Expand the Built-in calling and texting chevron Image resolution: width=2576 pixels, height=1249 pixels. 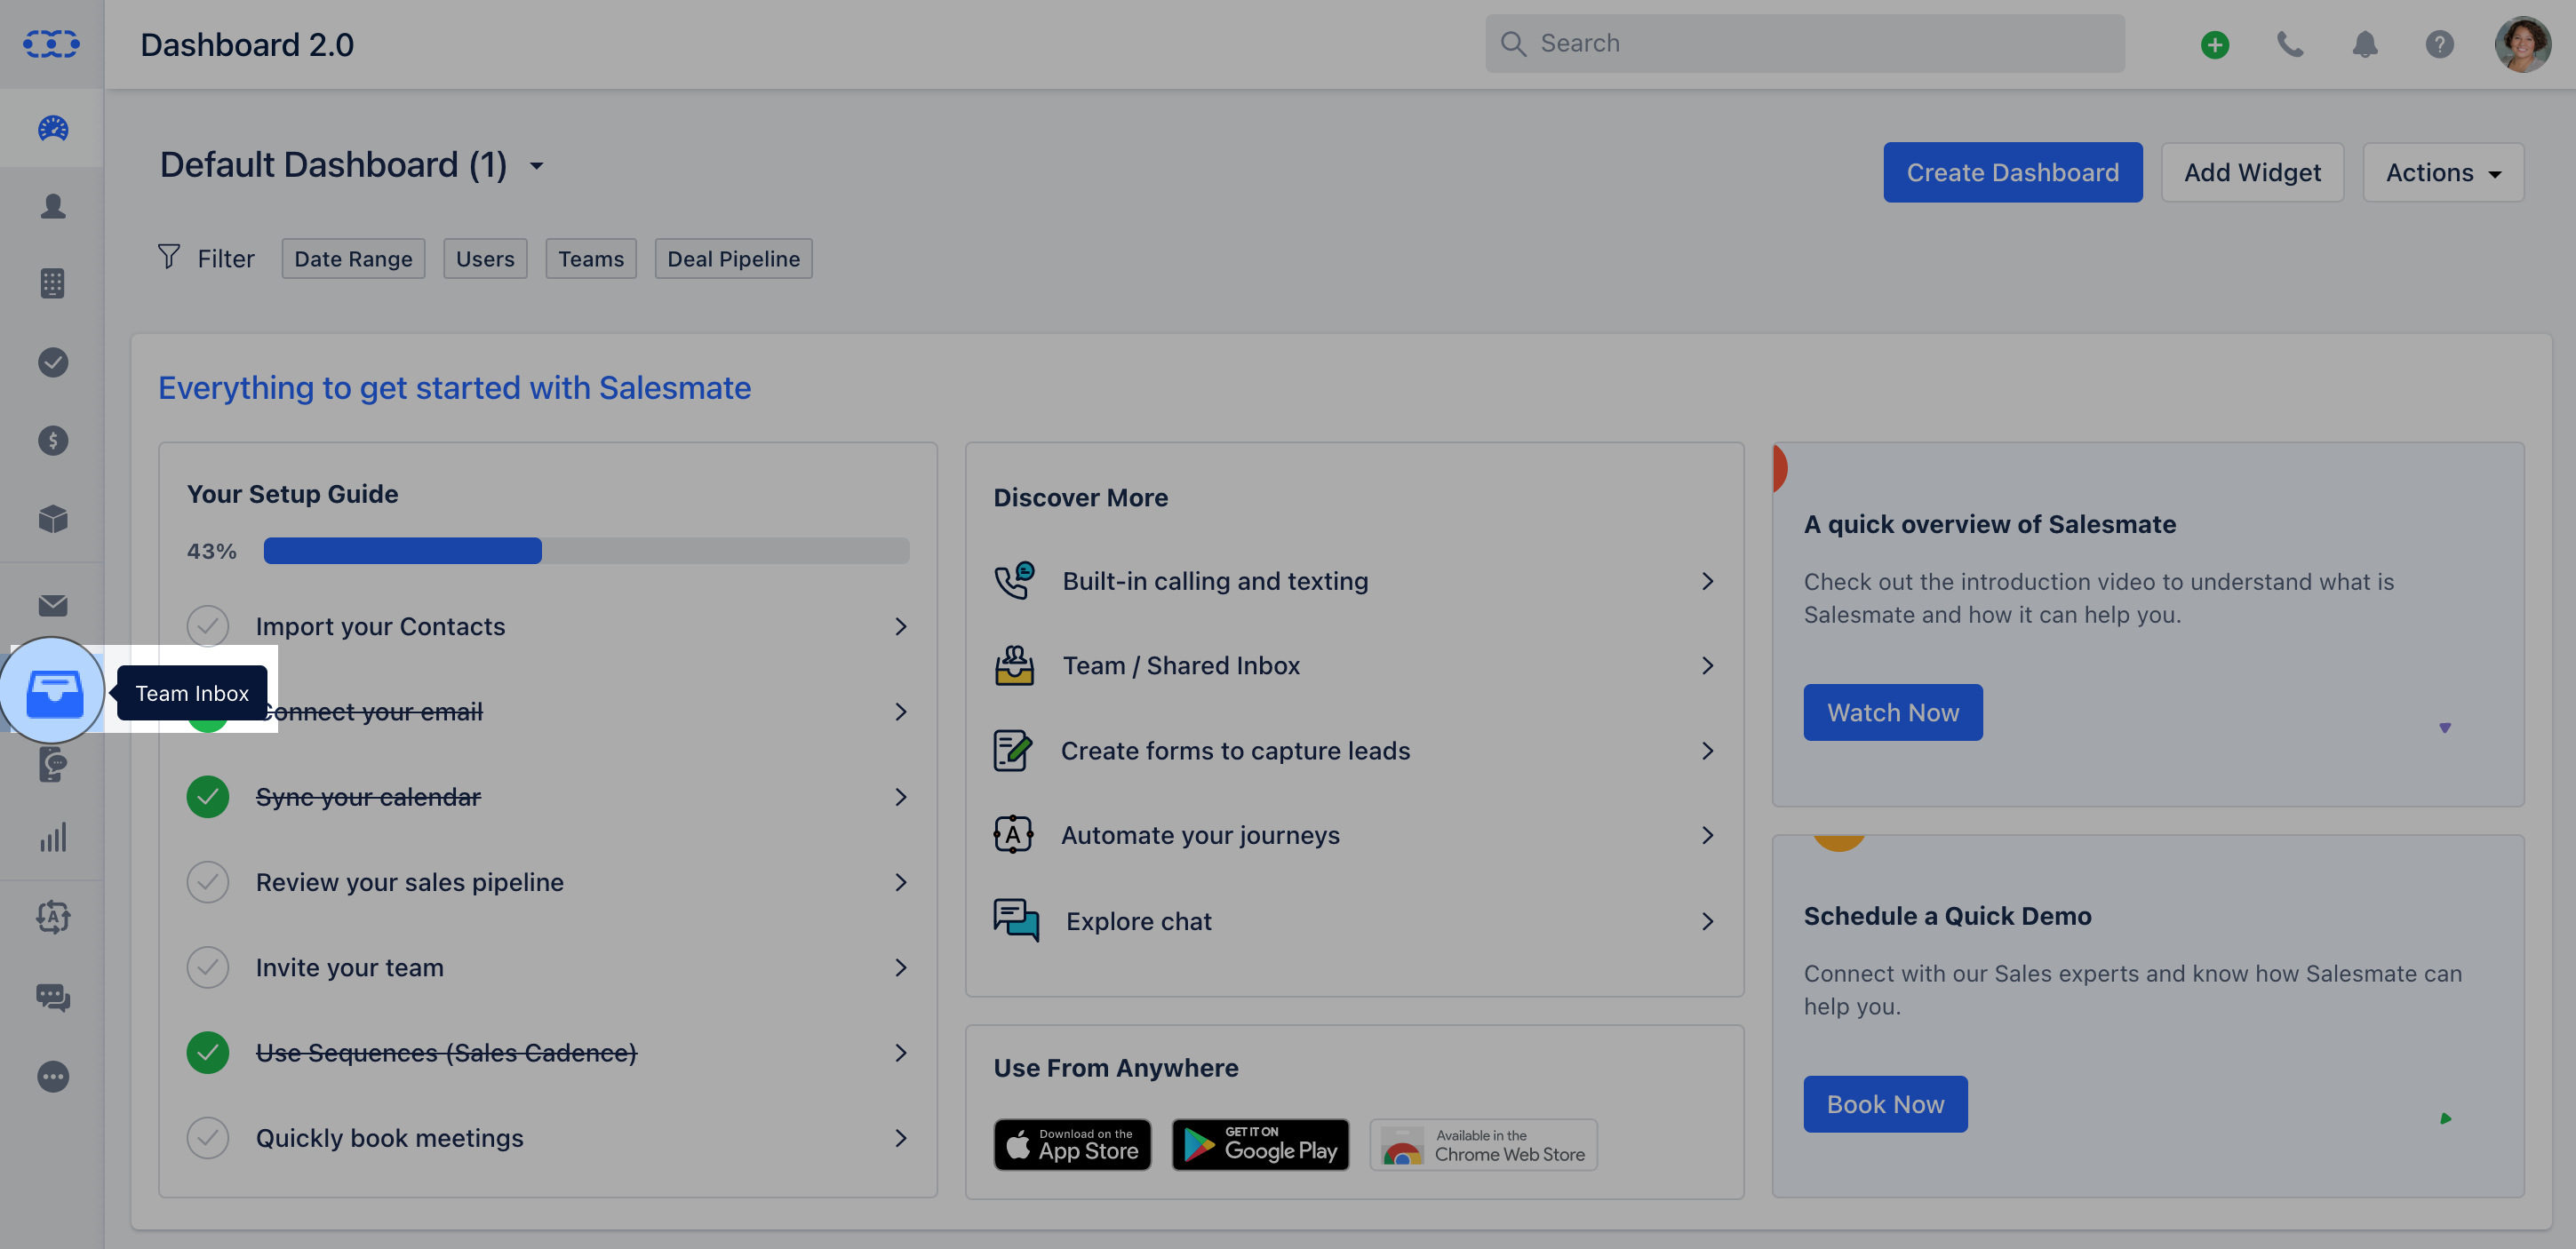(1706, 580)
